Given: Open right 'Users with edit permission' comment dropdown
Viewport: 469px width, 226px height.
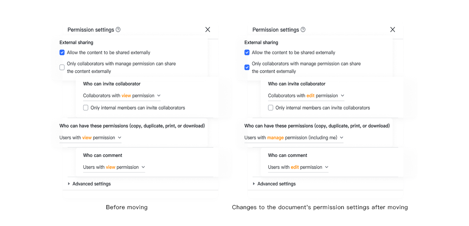Looking at the screenshot, I should pos(298,167).
